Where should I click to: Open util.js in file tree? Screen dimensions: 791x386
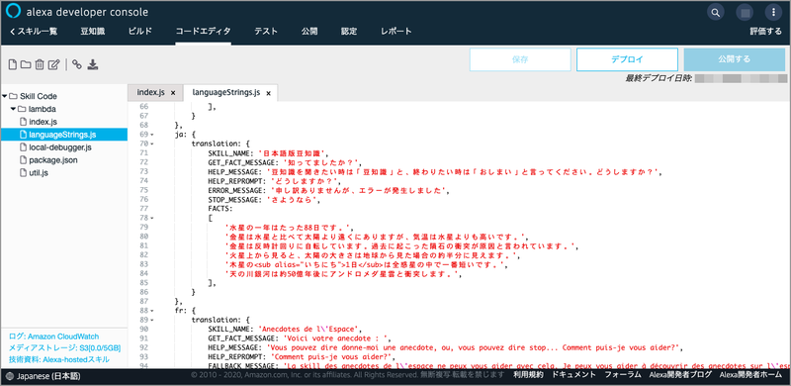click(39, 173)
